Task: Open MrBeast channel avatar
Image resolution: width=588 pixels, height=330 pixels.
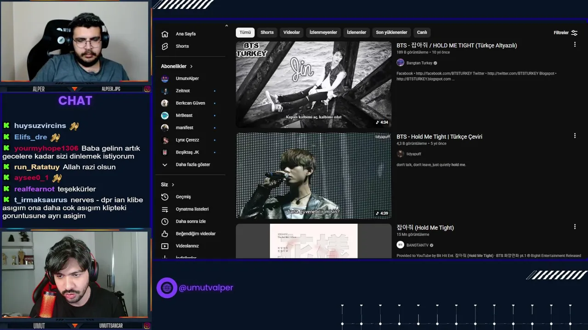Action: click(x=165, y=115)
